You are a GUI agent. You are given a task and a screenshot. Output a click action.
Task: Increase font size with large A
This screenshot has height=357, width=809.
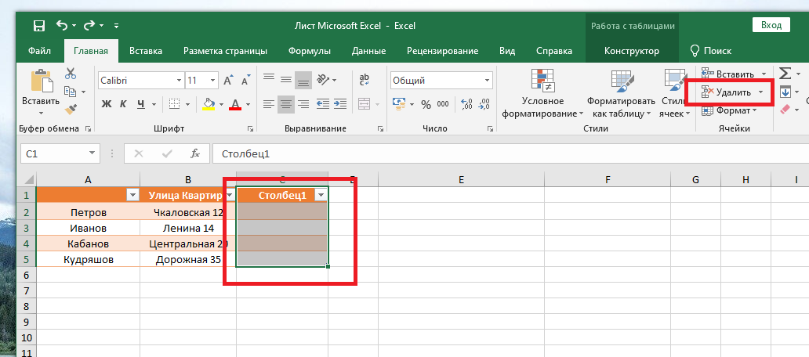228,81
